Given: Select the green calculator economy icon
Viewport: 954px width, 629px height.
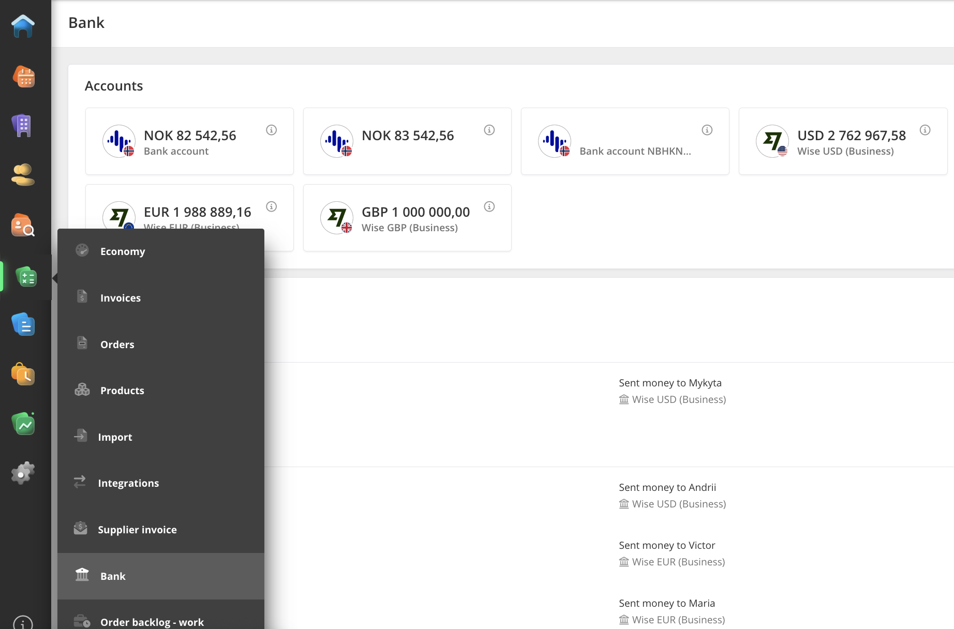Looking at the screenshot, I should coord(26,277).
